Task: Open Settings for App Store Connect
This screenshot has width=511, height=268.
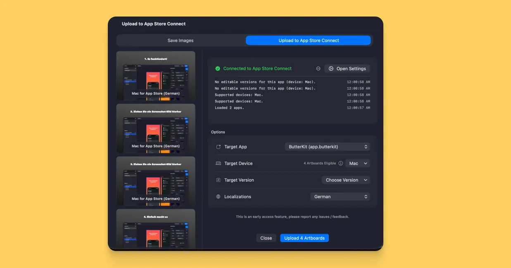Action: tap(347, 68)
